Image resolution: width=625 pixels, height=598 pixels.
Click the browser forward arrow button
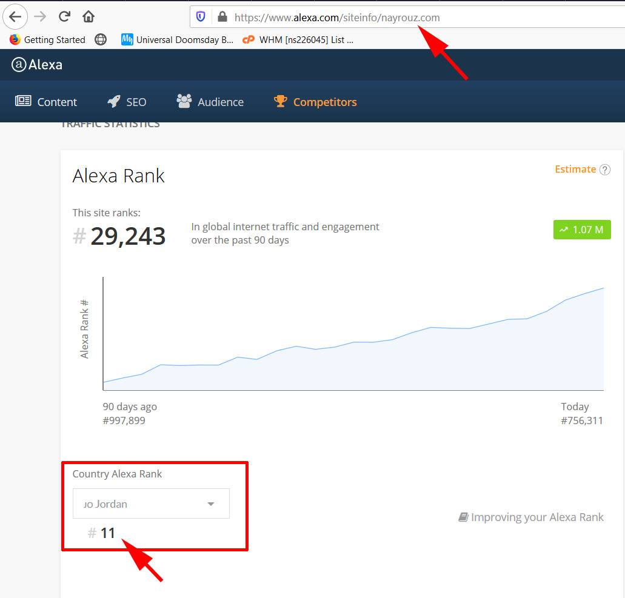pyautogui.click(x=40, y=16)
